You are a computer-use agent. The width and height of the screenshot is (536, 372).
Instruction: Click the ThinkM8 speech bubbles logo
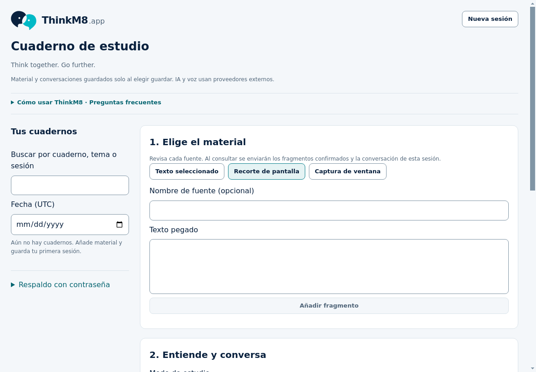click(x=24, y=20)
